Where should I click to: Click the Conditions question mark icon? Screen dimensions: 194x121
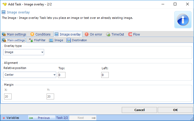[32, 34]
